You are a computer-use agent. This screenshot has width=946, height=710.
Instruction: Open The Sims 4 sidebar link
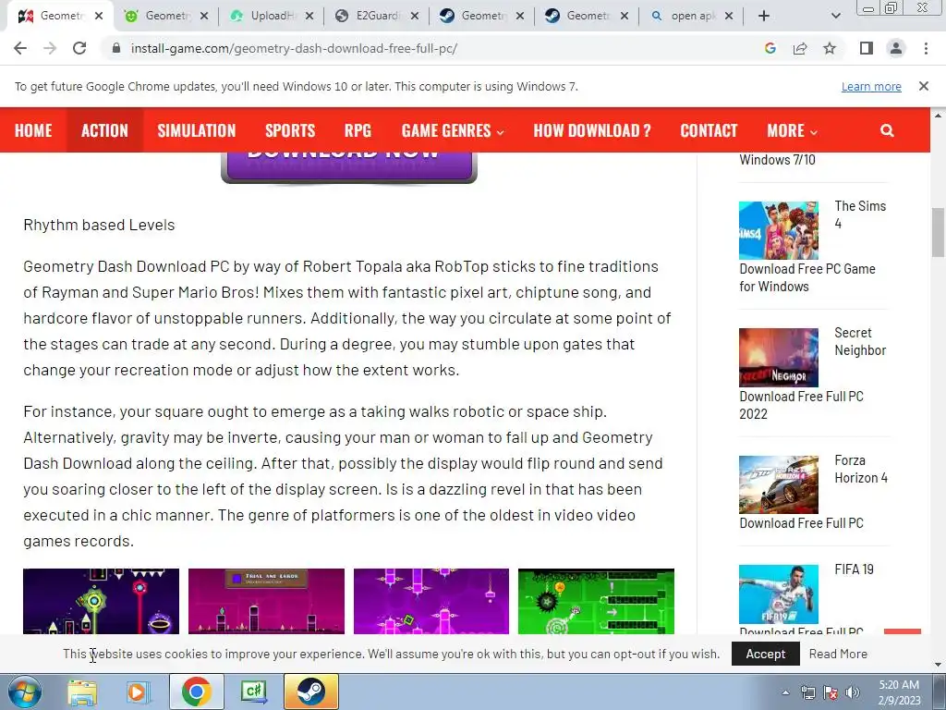pyautogui.click(x=860, y=214)
